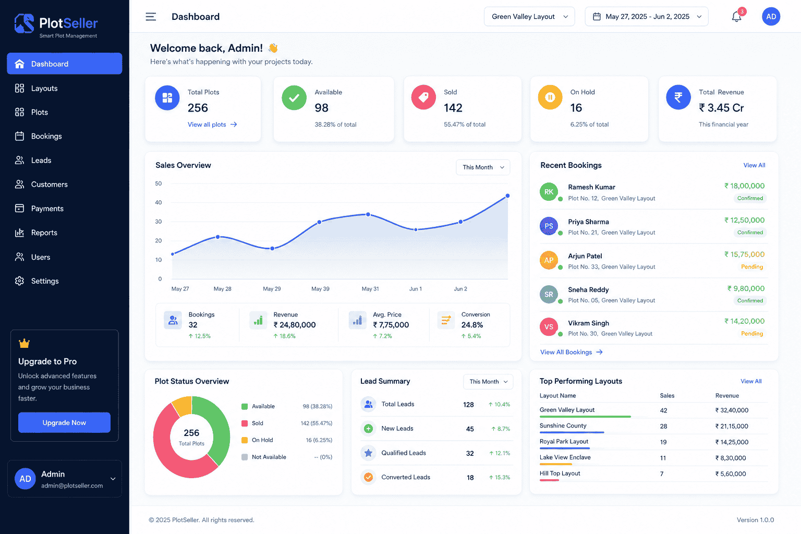This screenshot has height=534, width=801.
Task: Click the Revenue bar chart icon
Action: tap(258, 320)
